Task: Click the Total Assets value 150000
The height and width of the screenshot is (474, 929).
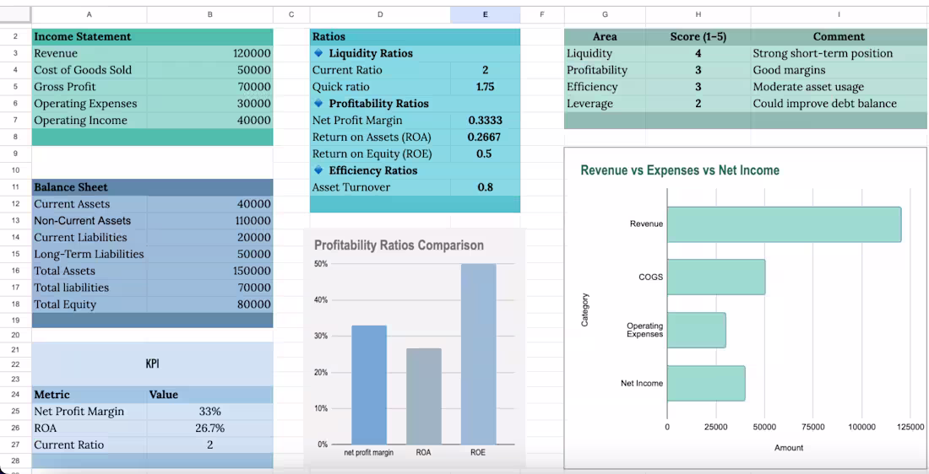Action: point(210,271)
